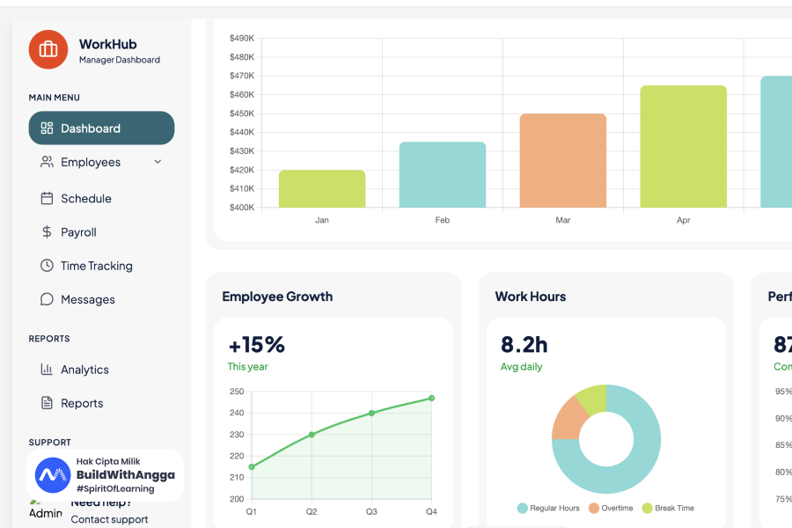Viewport: 792px width, 528px height.
Task: Expand the Employees submenu chevron
Action: (158, 162)
